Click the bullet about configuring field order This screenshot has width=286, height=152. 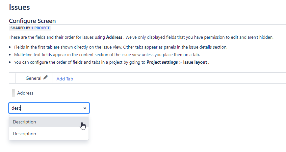(x=112, y=62)
